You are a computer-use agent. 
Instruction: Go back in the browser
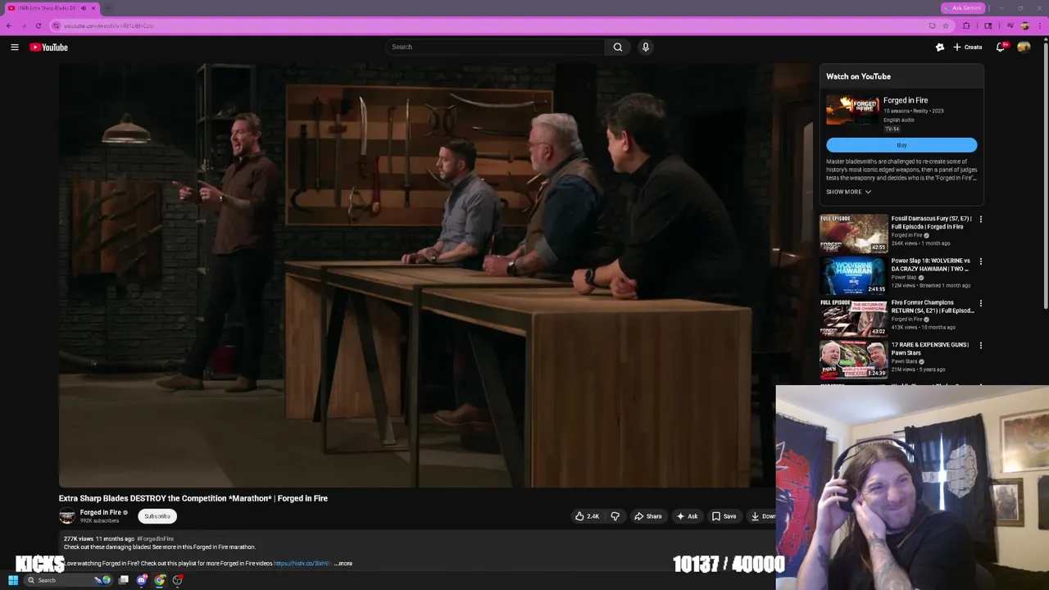[9, 25]
